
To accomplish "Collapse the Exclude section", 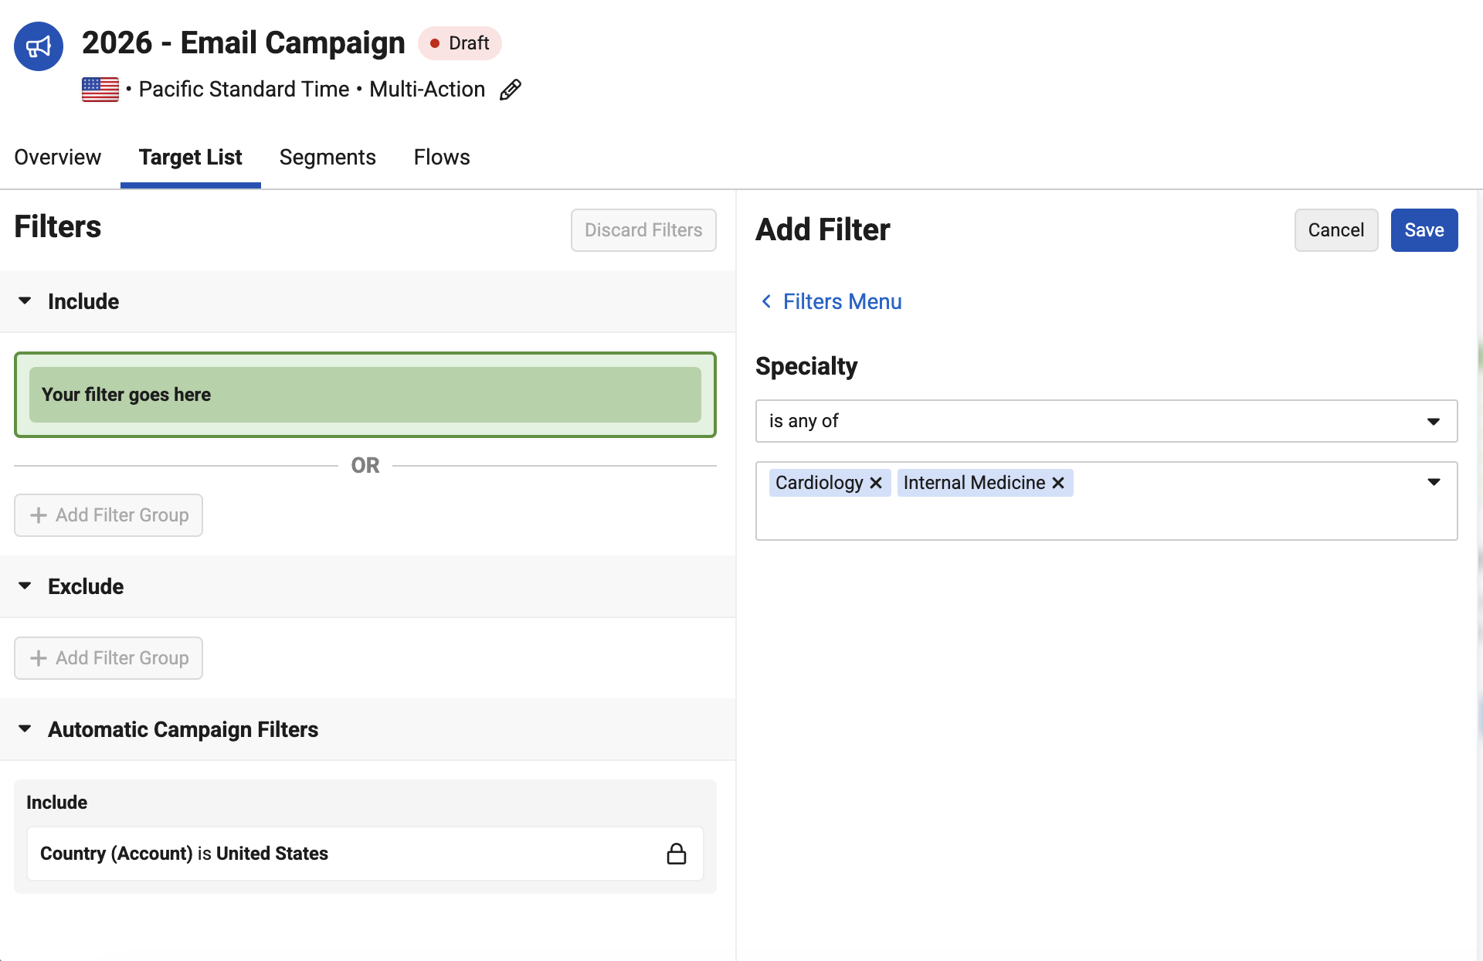I will pos(25,586).
